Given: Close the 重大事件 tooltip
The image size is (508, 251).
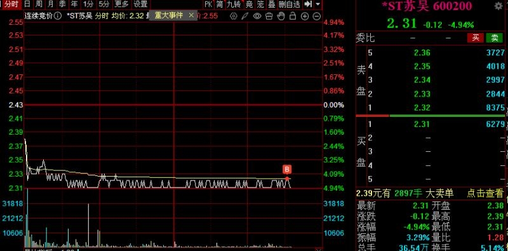Looking at the screenshot, I should [191, 15].
